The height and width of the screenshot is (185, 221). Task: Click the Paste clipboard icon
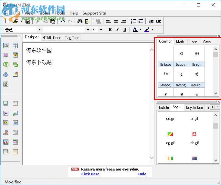pyautogui.click(x=53, y=21)
